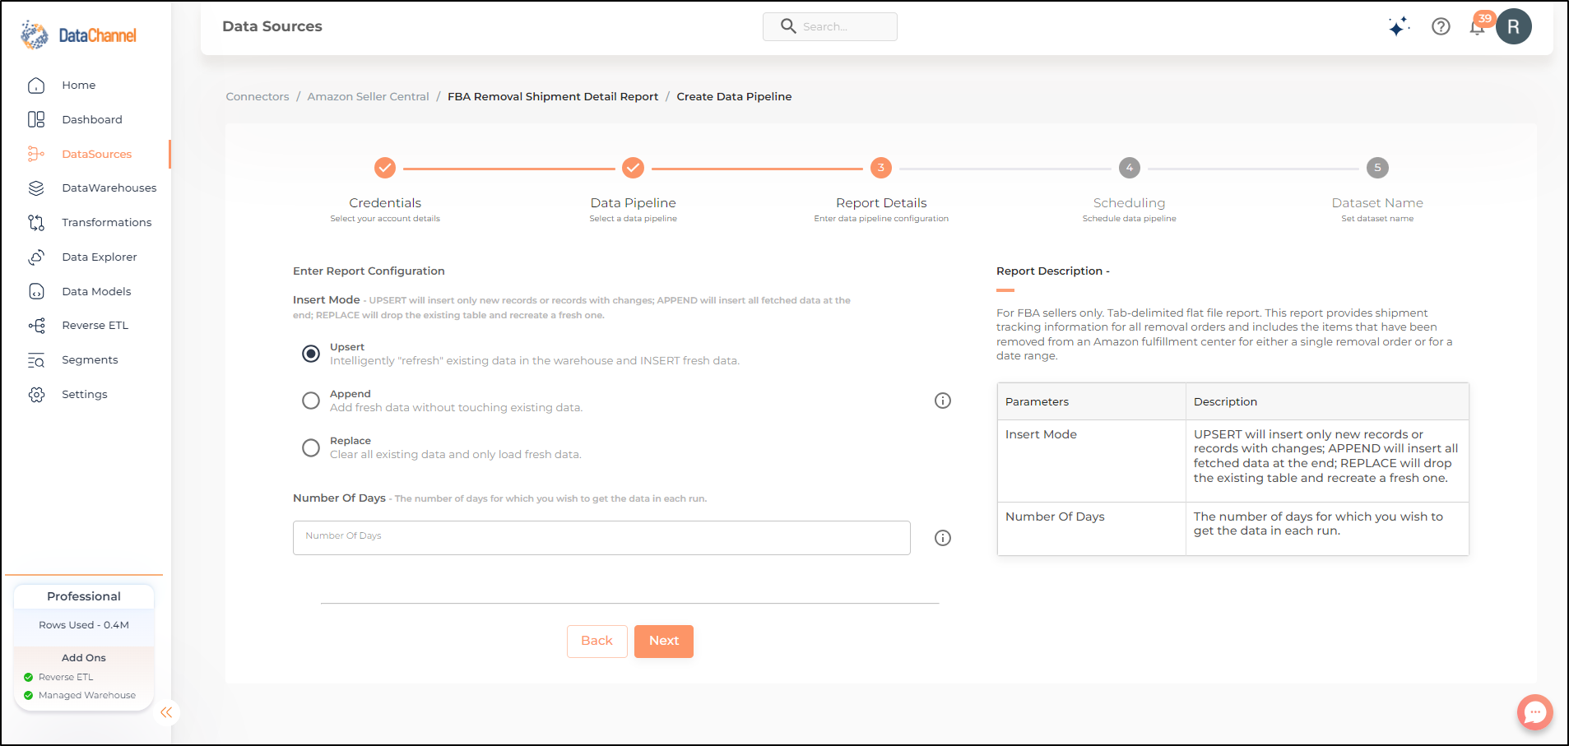Click info icon beside Number Of Days field

[943, 538]
